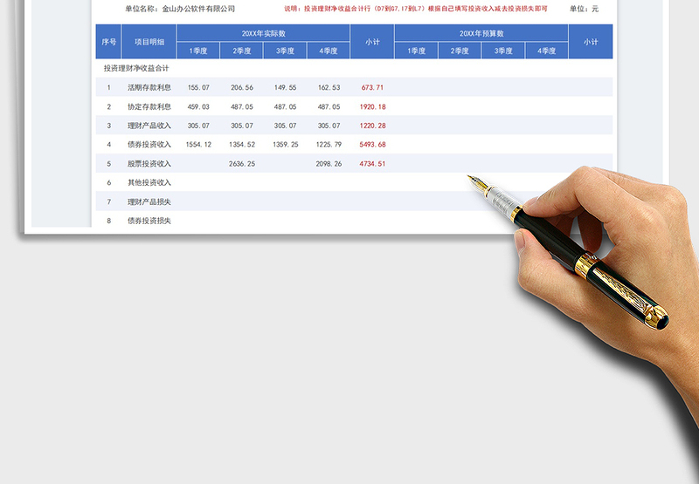Select the 理财产品收入 row label

[x=149, y=126]
